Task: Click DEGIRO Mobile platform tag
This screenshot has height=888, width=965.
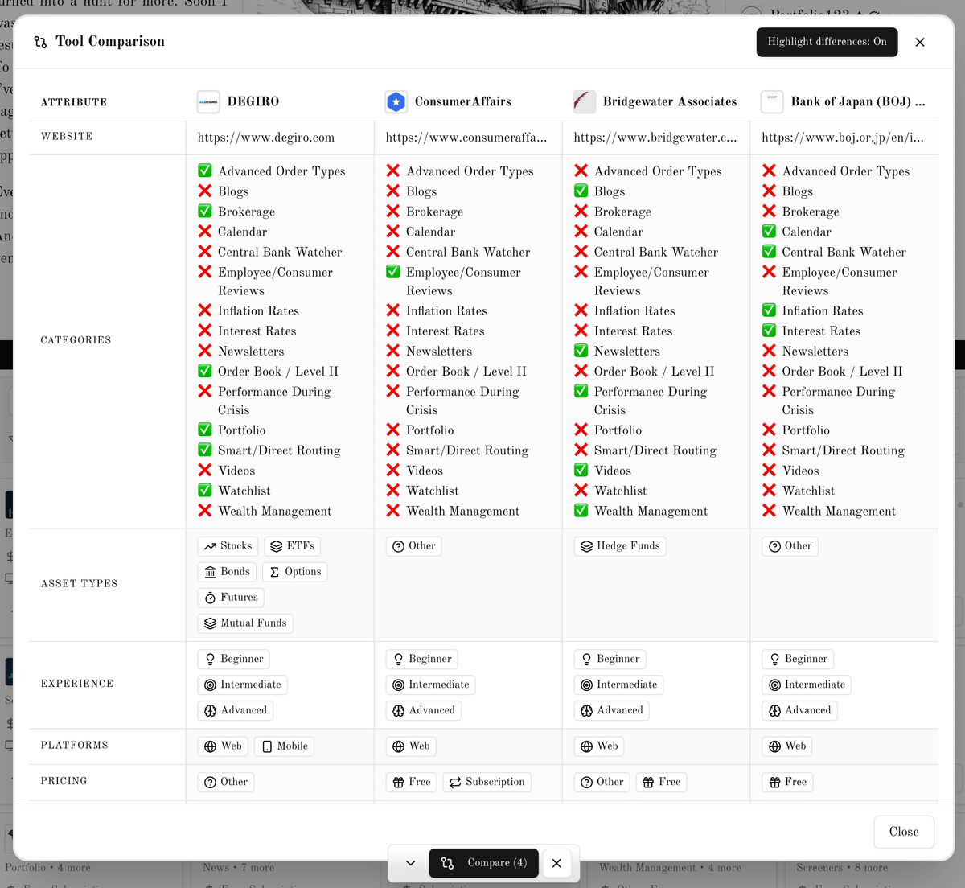Action: coord(284,746)
